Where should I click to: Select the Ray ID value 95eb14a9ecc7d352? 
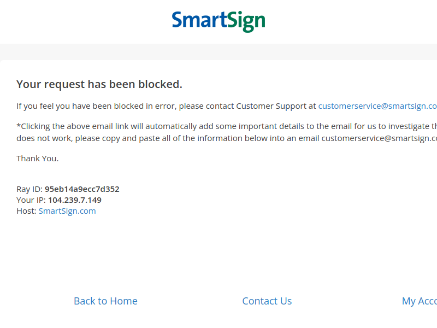click(82, 189)
